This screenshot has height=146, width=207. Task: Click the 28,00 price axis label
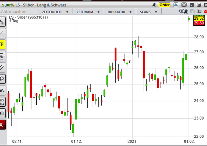199,37
